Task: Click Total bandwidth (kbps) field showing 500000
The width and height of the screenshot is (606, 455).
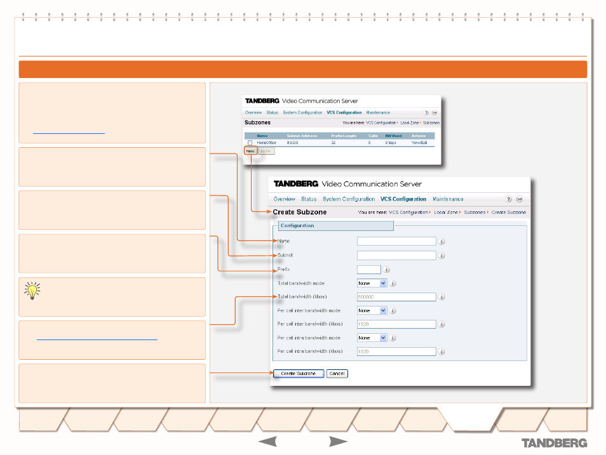Action: coord(396,296)
